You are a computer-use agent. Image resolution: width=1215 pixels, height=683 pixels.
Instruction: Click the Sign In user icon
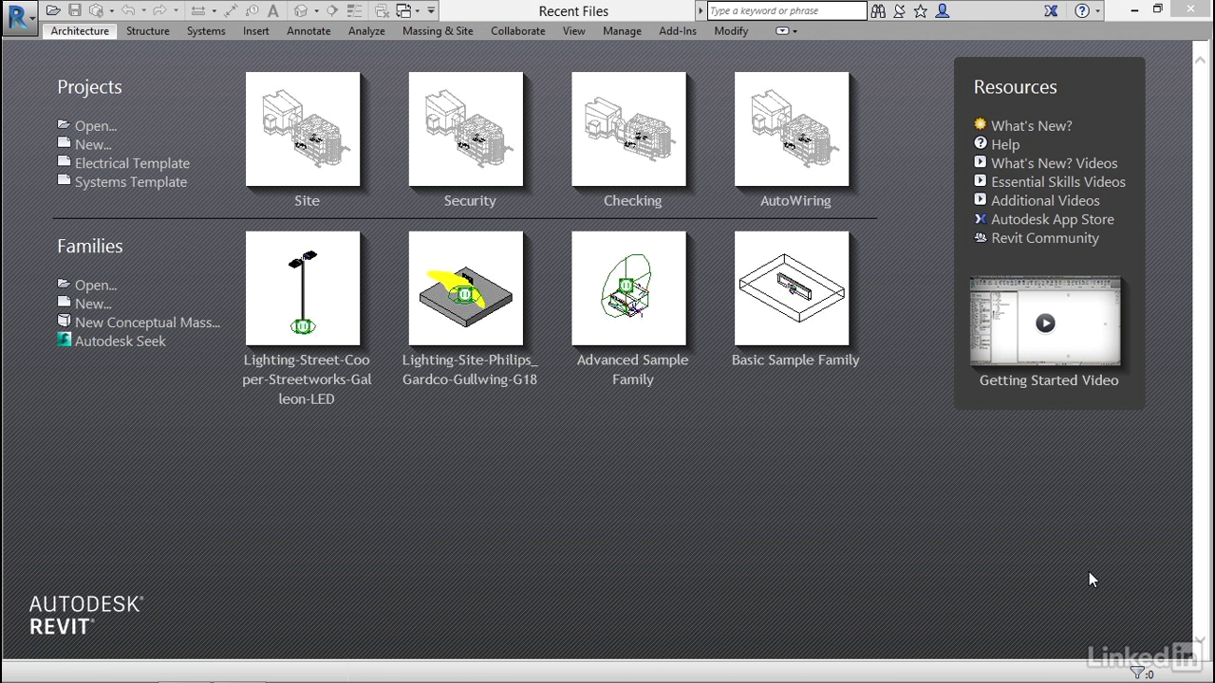(x=943, y=11)
